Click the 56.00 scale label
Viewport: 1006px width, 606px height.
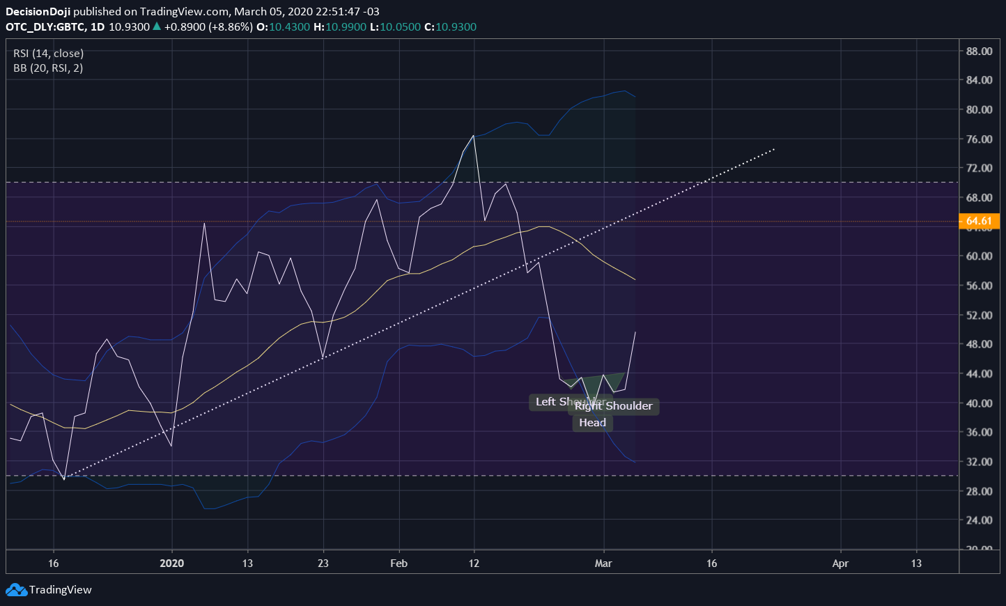tap(979, 286)
